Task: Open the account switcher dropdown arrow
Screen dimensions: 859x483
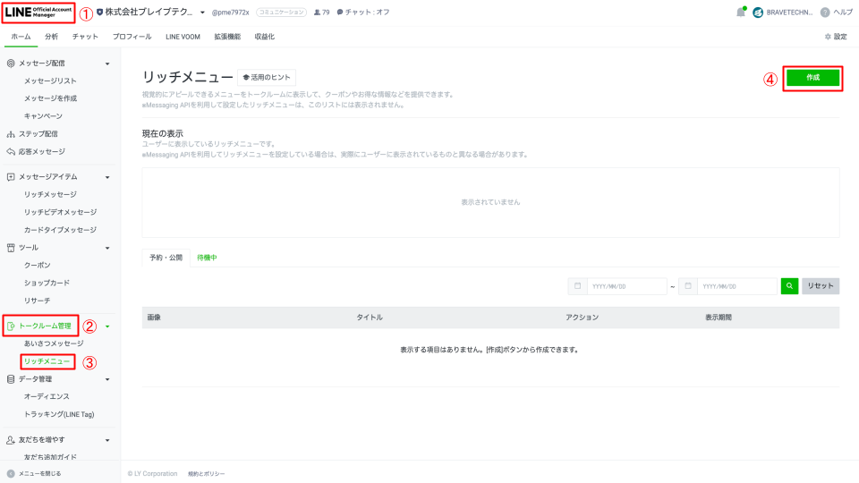Action: pos(202,13)
